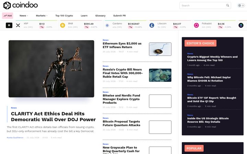Viewport: 247px width, 154px height.
Task: Click the BNB coin icon
Action: coord(62,25)
